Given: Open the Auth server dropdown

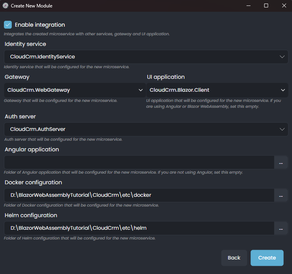Looking at the screenshot, I should coord(146,129).
